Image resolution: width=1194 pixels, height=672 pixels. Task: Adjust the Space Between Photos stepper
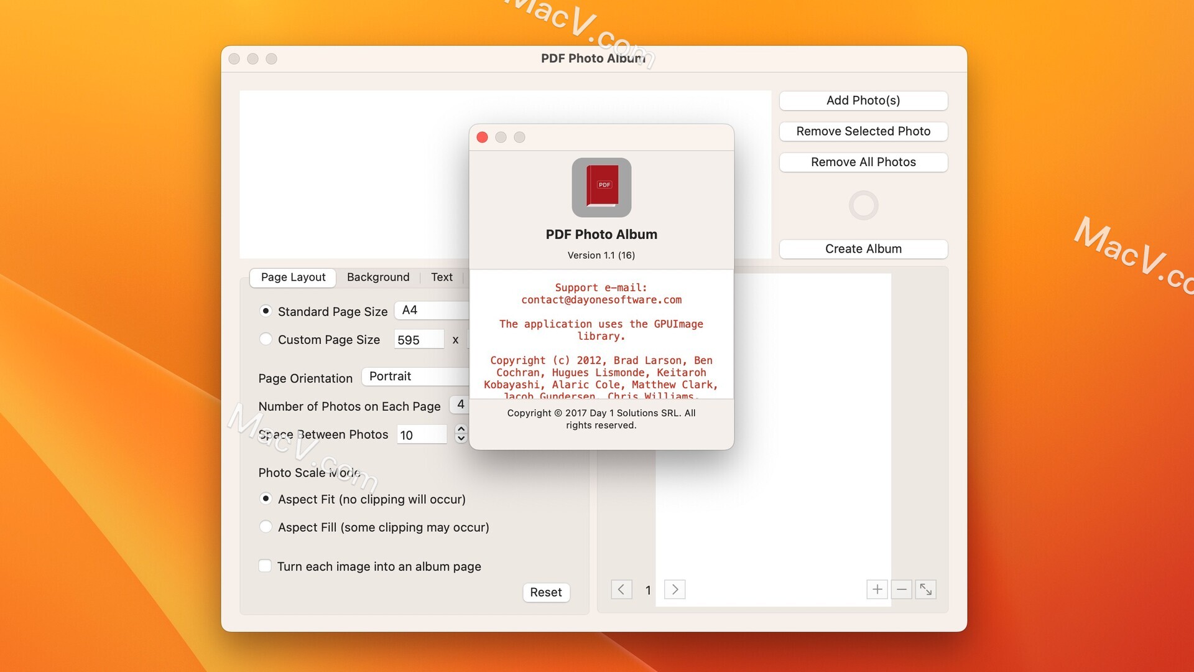coord(461,434)
